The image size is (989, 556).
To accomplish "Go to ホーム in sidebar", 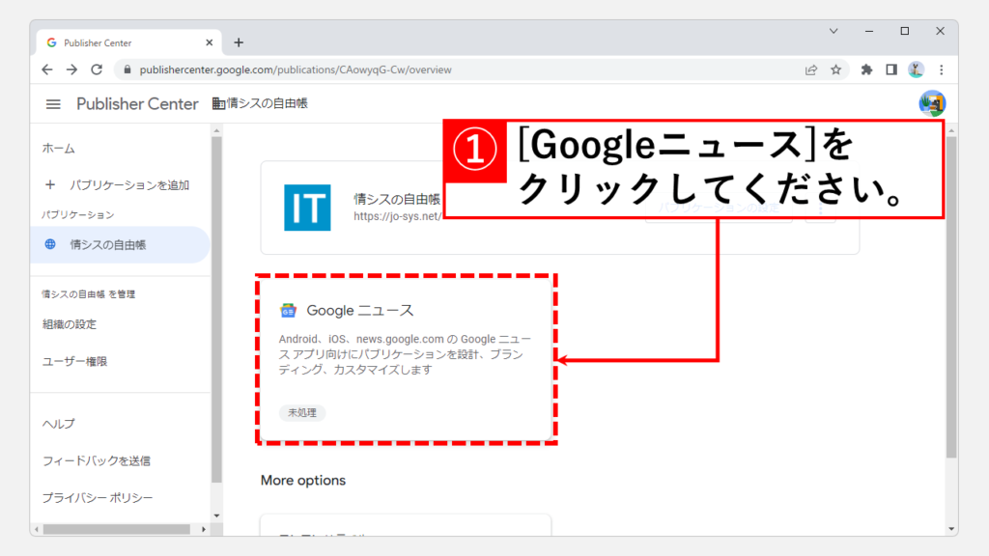I will pyautogui.click(x=59, y=149).
